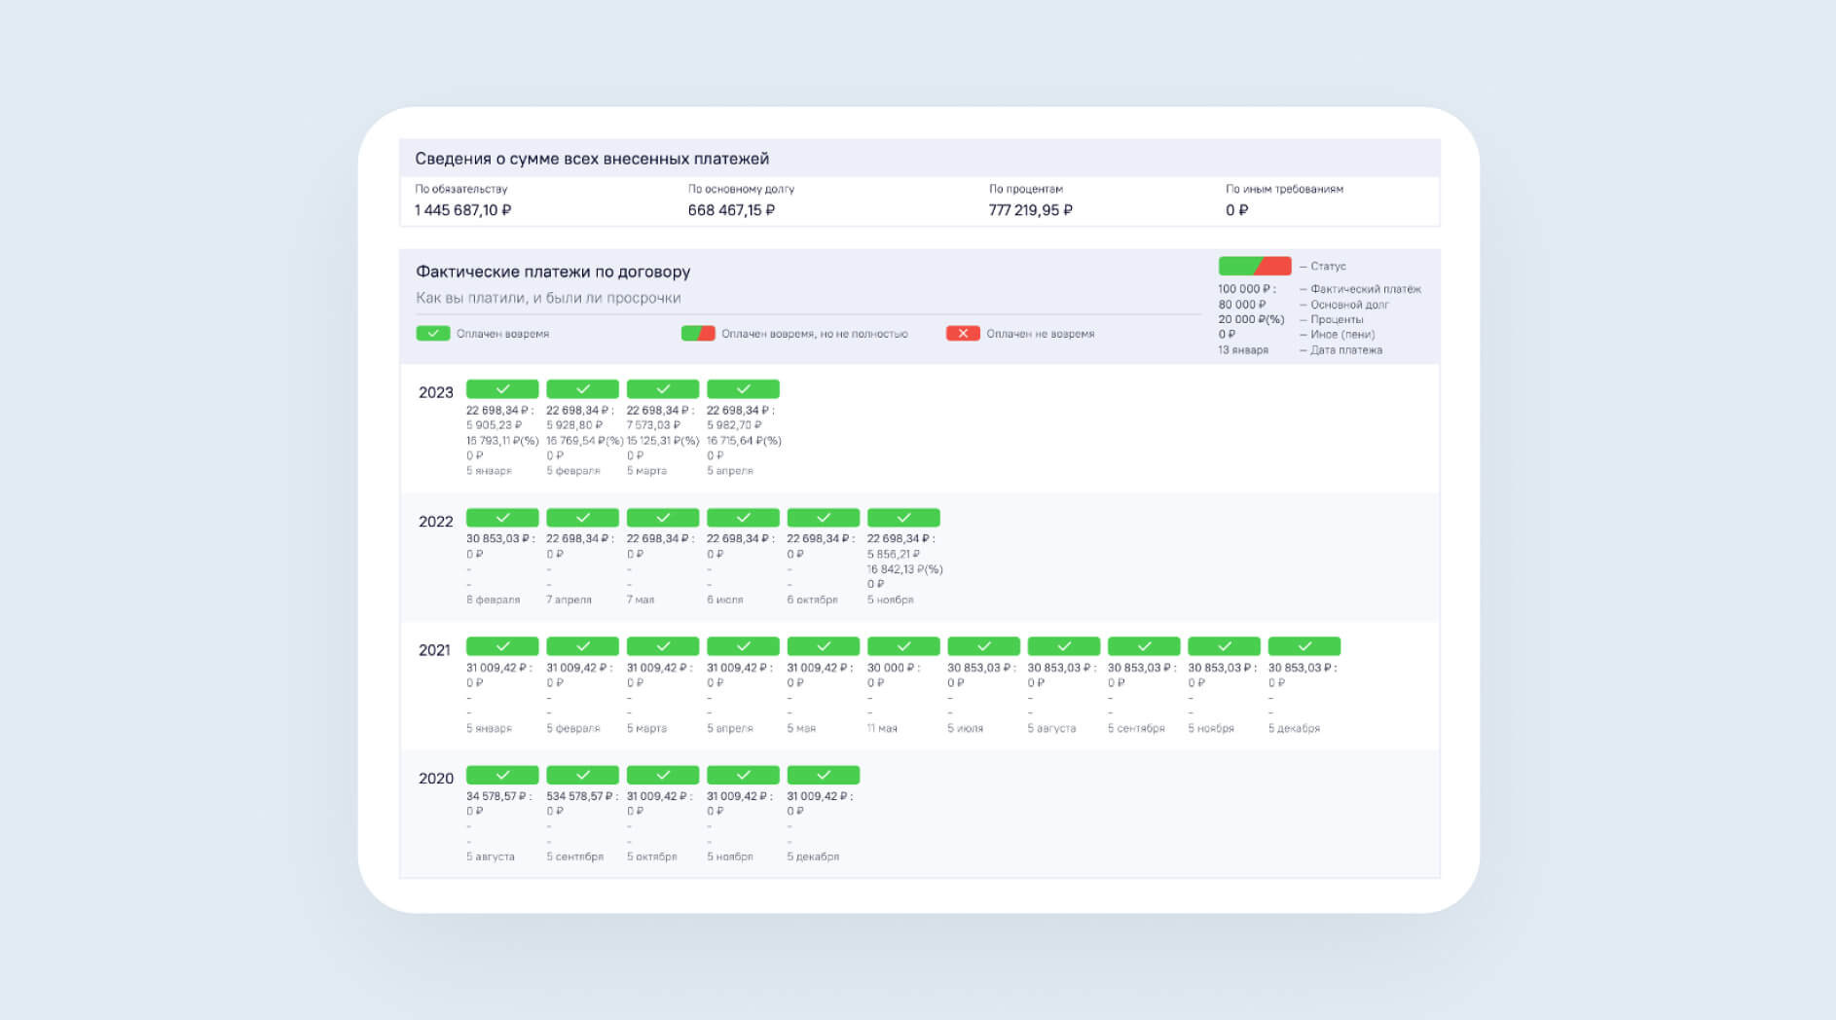
Task: Click the '2020' year label
Action: pos(436,779)
